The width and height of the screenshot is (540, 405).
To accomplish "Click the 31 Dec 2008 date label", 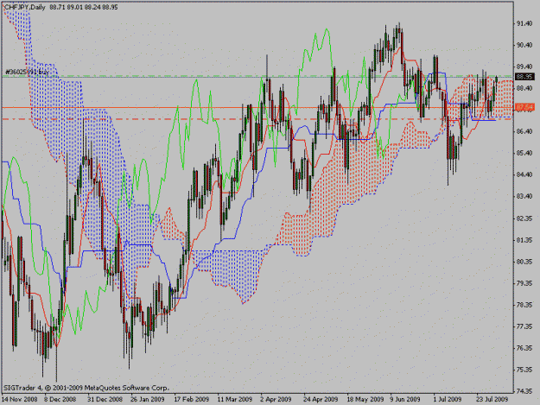I will [x=105, y=400].
